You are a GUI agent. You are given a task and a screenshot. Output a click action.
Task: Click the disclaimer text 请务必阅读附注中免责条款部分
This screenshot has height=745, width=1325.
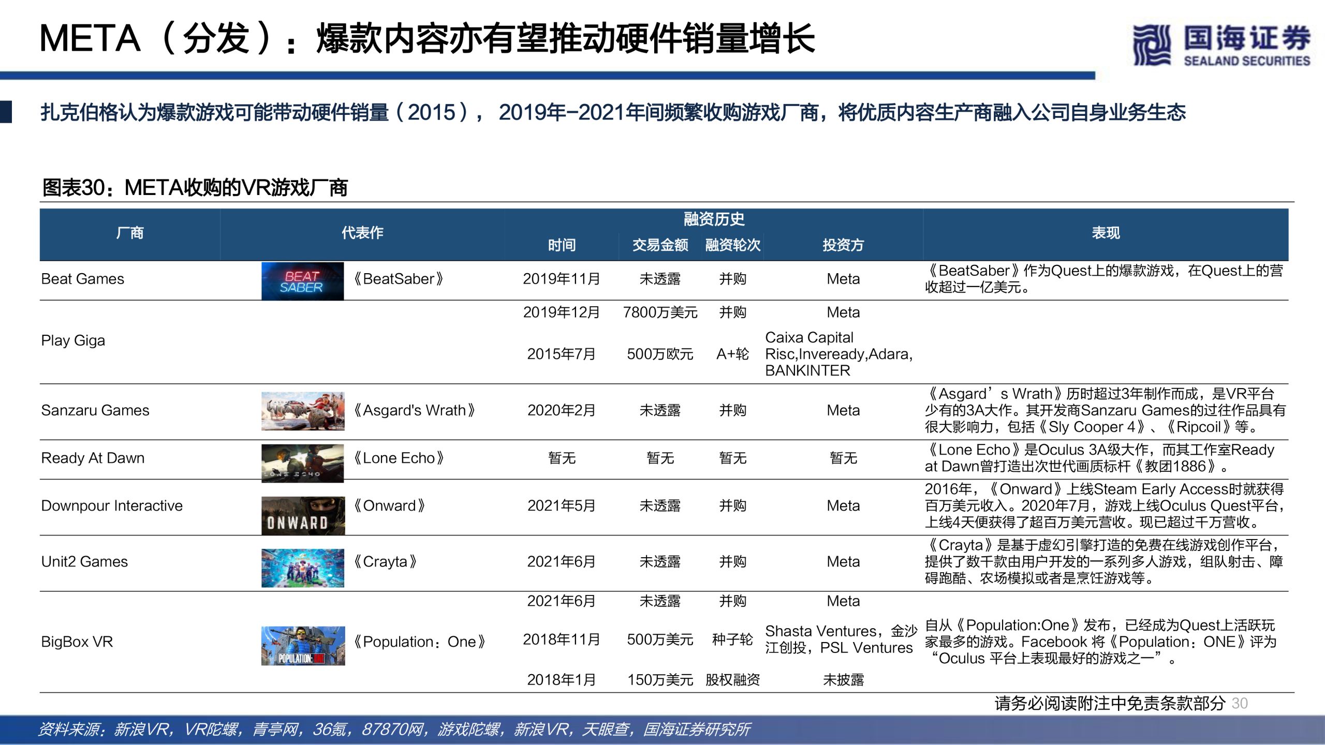click(x=1110, y=704)
